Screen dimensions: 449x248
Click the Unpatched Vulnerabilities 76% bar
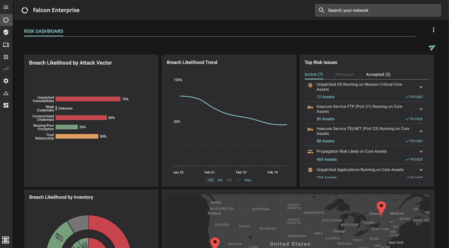tap(88, 99)
